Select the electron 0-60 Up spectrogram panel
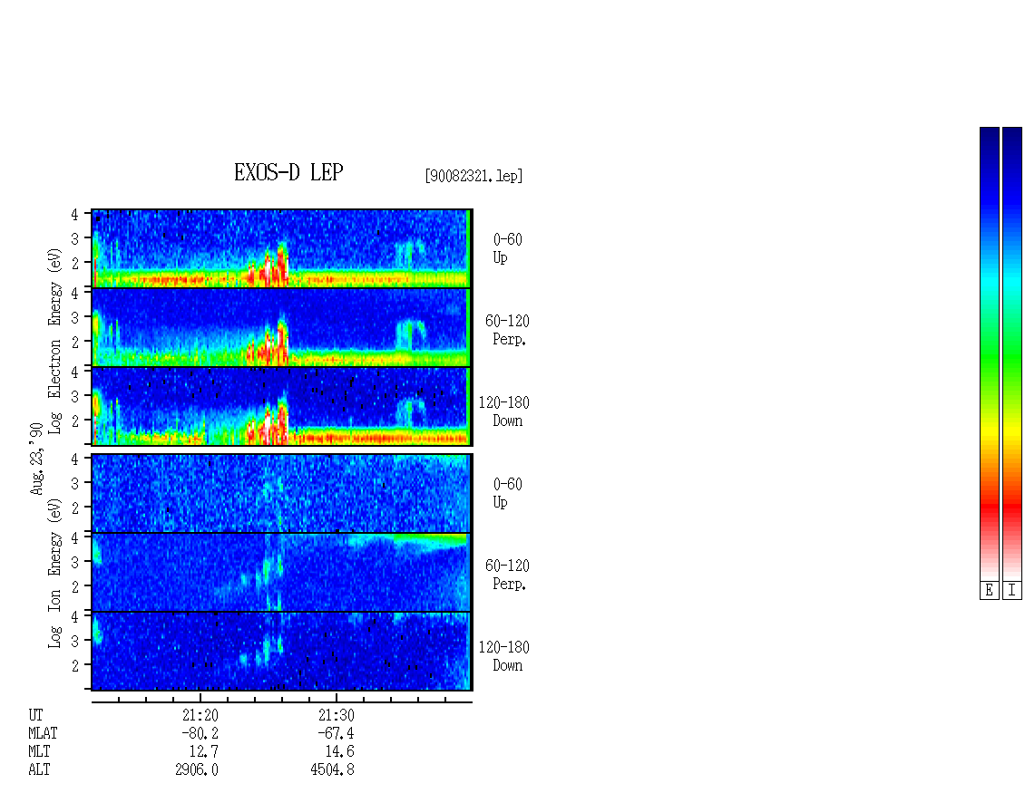Viewport: 1025px width, 793px height. tap(282, 248)
